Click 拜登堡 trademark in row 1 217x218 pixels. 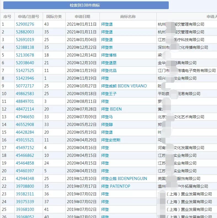coord(107,24)
